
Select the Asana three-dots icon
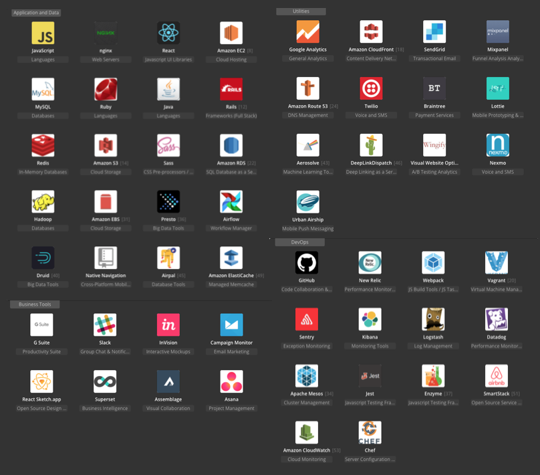[231, 381]
